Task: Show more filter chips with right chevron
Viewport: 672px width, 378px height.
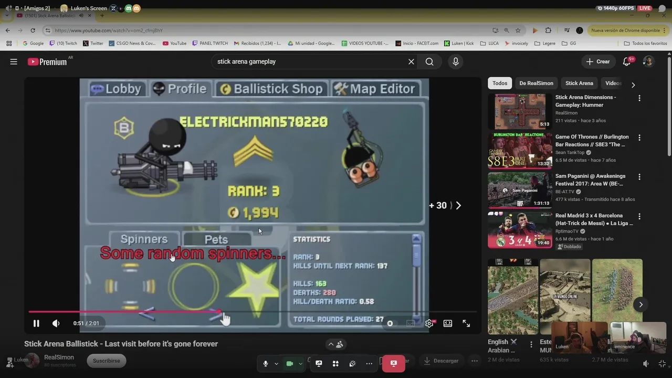Action: [x=633, y=85]
